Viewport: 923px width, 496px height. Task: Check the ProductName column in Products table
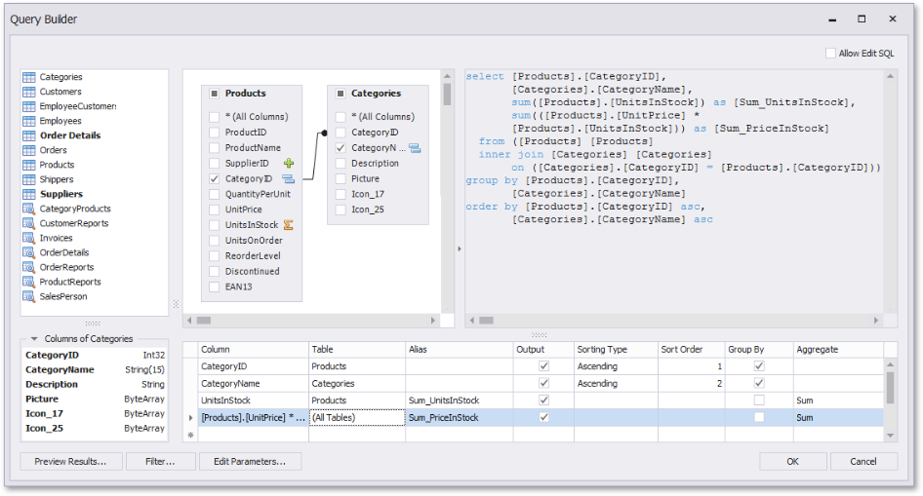[x=214, y=148]
